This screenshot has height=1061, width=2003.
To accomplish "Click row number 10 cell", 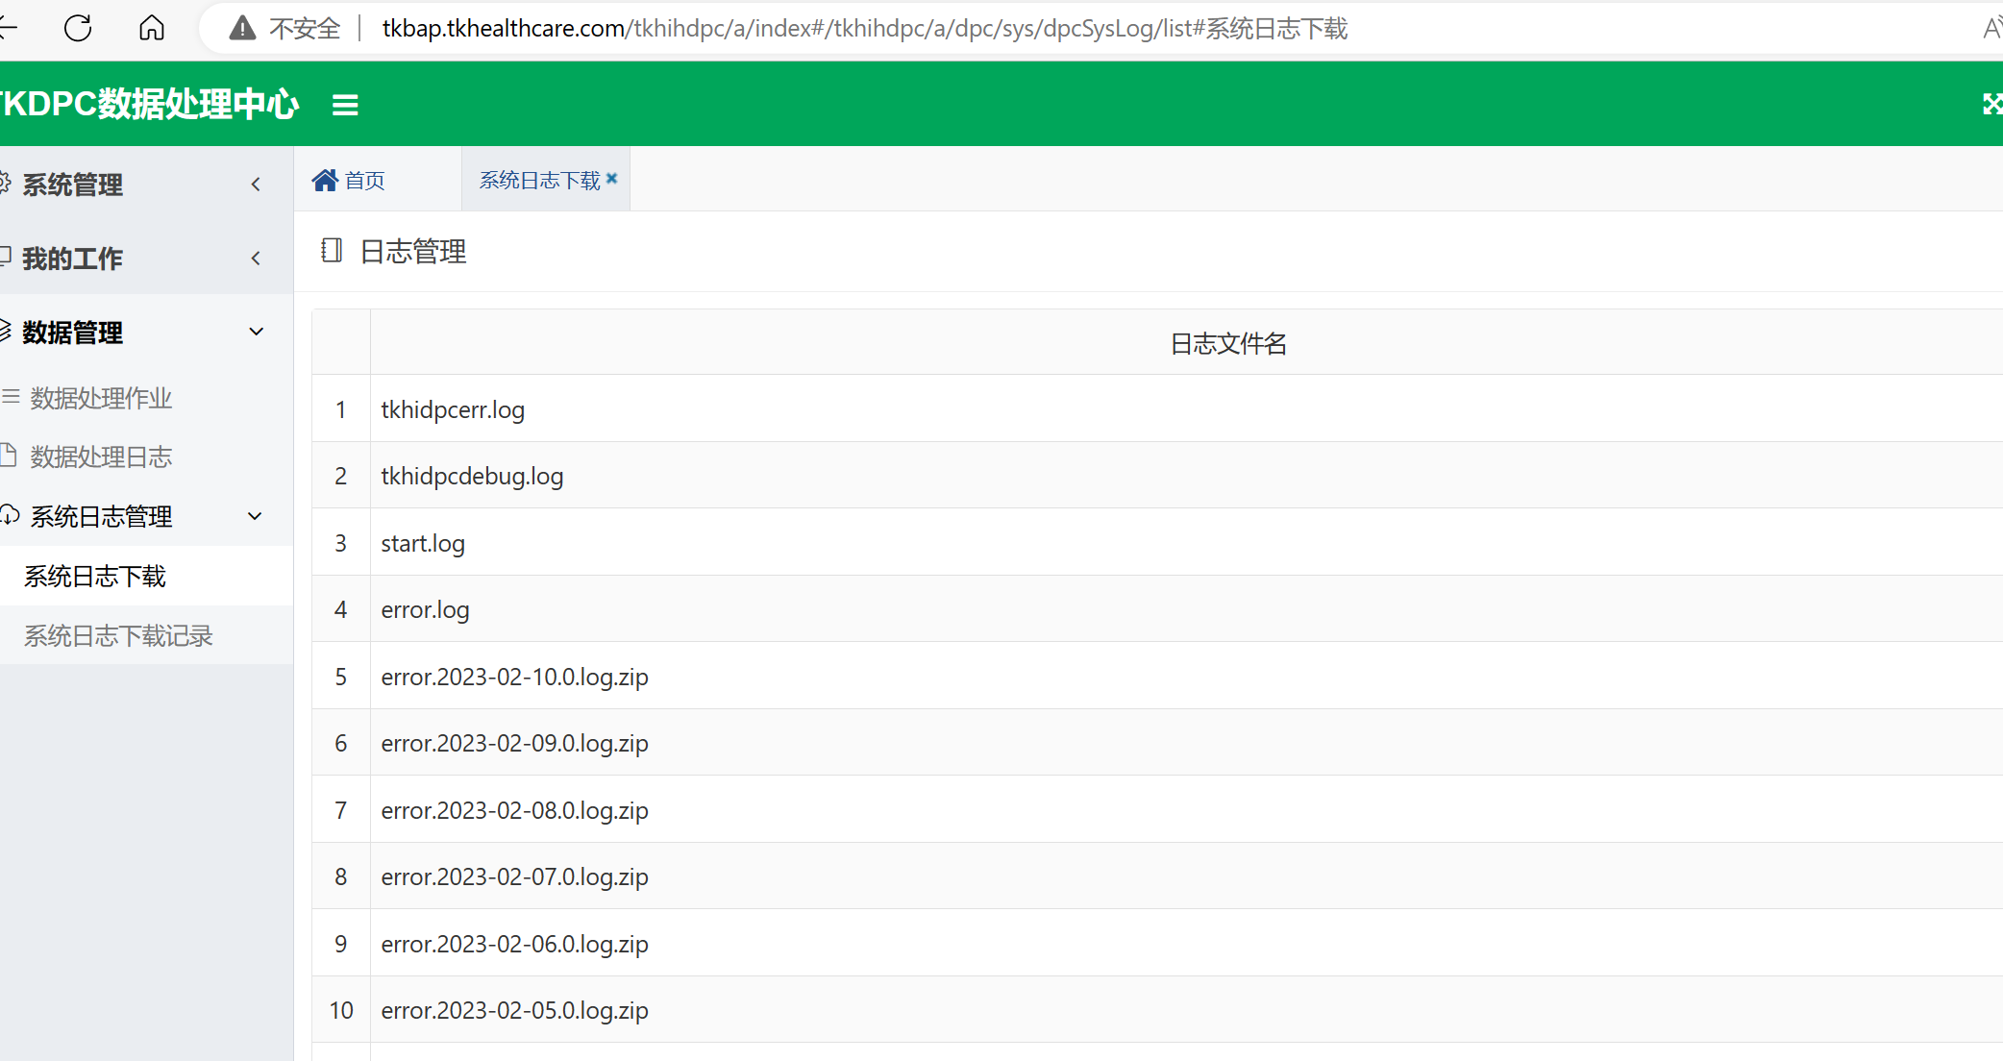I will [341, 1010].
